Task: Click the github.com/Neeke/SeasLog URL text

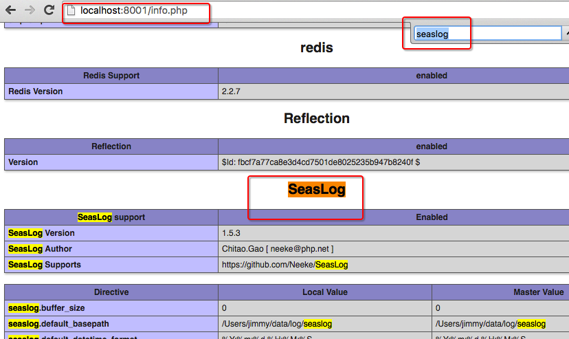Action: coord(285,265)
